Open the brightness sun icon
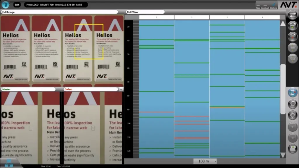 293,115
